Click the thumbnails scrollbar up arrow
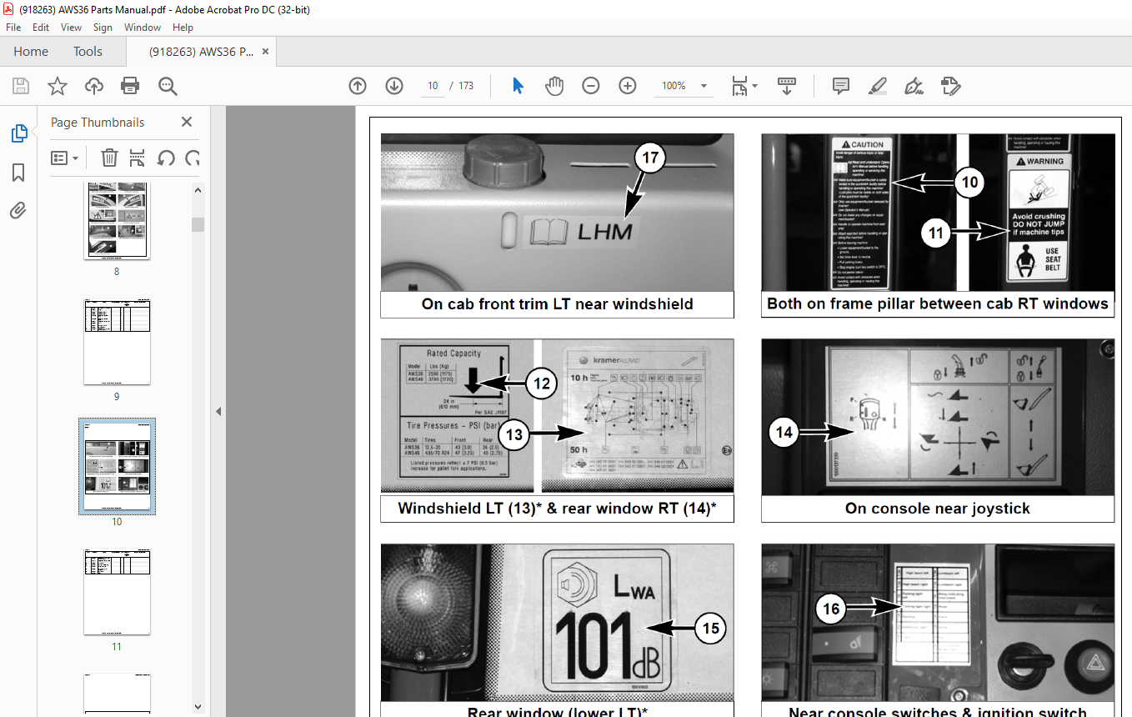This screenshot has height=717, width=1132. pos(198,190)
